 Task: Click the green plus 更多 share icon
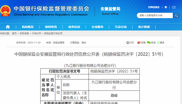(x=158, y=42)
